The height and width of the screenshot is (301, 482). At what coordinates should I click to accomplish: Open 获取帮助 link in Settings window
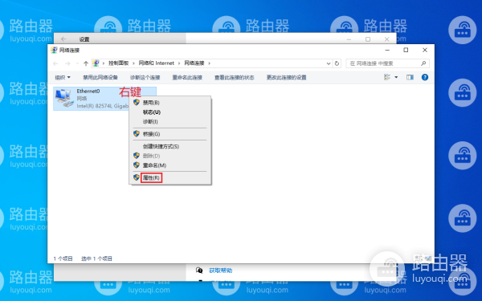click(220, 270)
